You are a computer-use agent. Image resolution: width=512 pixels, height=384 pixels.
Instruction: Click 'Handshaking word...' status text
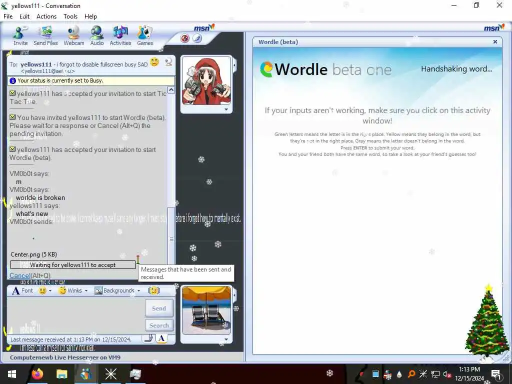click(456, 69)
